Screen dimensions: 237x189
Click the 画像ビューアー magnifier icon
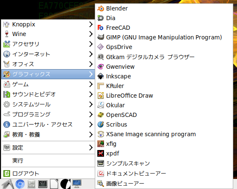click(x=101, y=184)
